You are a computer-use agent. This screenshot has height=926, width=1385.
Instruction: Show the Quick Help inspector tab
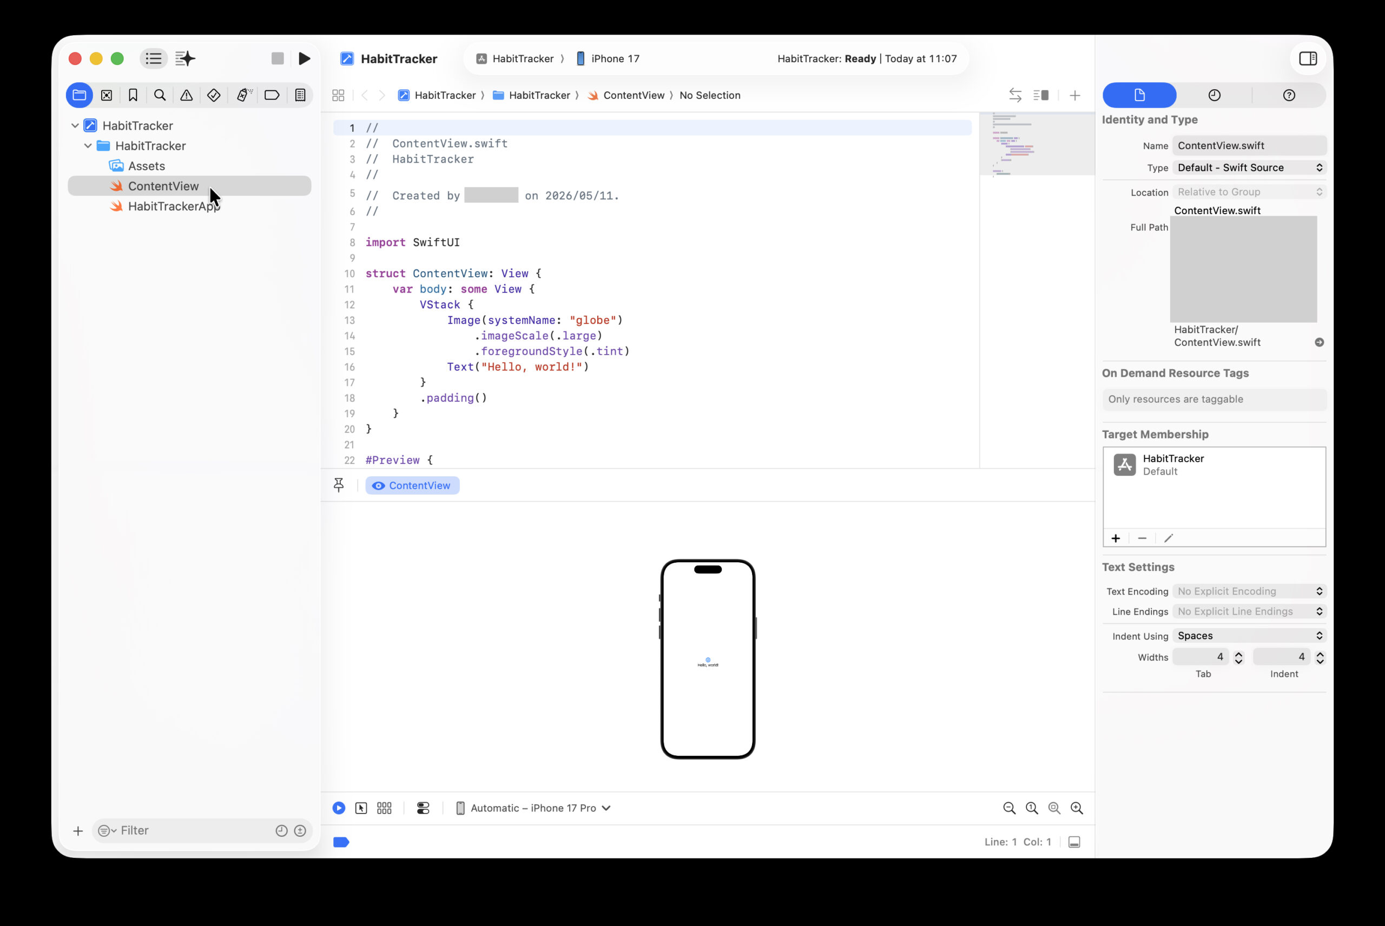(1289, 95)
